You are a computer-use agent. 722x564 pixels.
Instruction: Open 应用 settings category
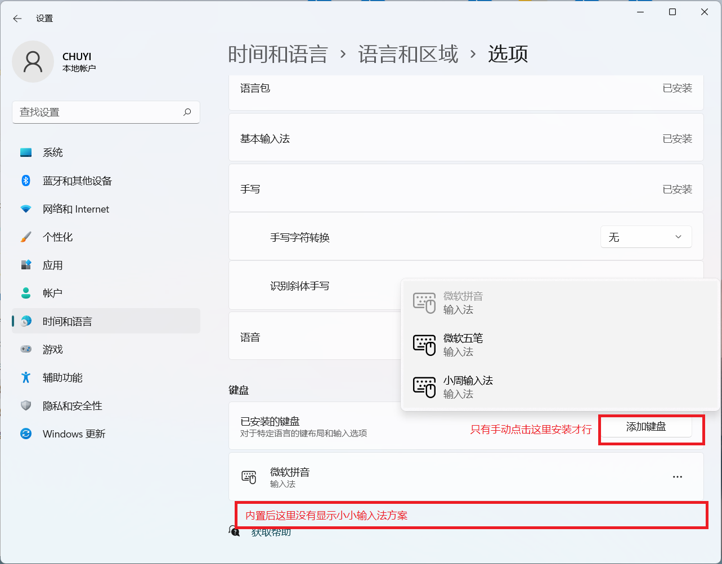(106, 265)
